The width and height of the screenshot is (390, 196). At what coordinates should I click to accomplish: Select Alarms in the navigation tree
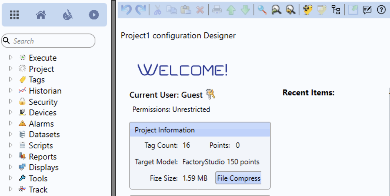[x=41, y=124]
